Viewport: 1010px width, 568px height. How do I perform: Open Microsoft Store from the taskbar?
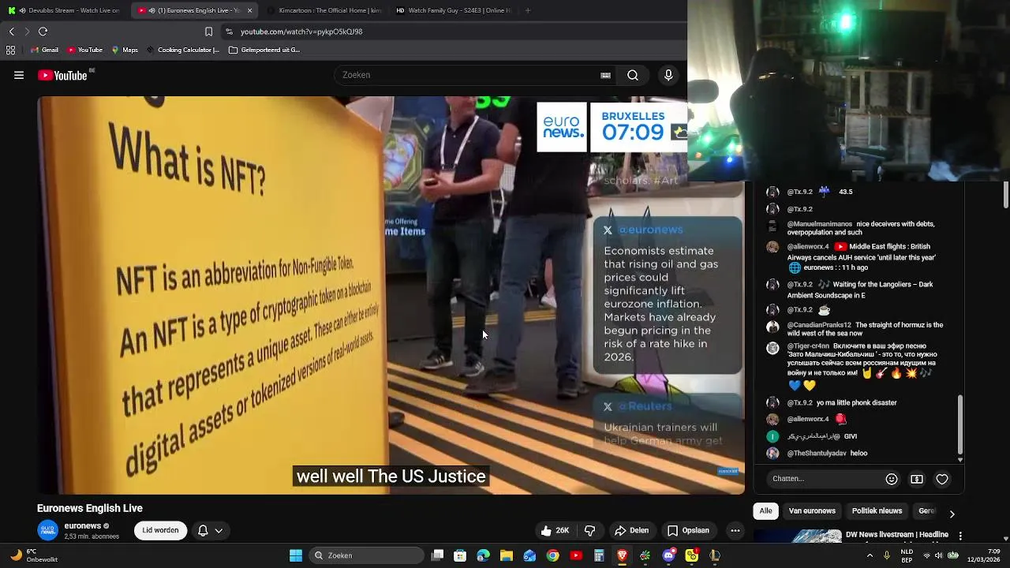point(460,555)
